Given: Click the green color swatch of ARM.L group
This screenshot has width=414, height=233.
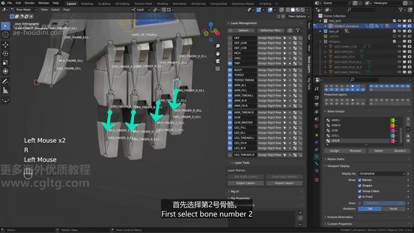Looking at the screenshot, I should tap(393, 120).
